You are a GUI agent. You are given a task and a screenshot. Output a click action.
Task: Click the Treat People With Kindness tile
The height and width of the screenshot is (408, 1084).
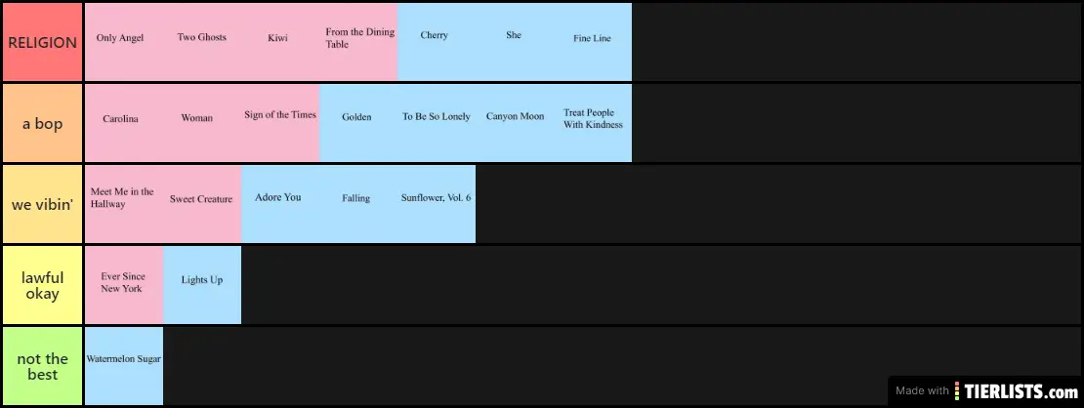(x=593, y=123)
